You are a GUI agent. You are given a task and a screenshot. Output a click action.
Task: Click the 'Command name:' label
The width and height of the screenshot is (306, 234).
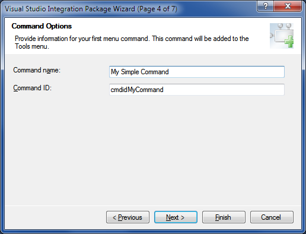[37, 70]
